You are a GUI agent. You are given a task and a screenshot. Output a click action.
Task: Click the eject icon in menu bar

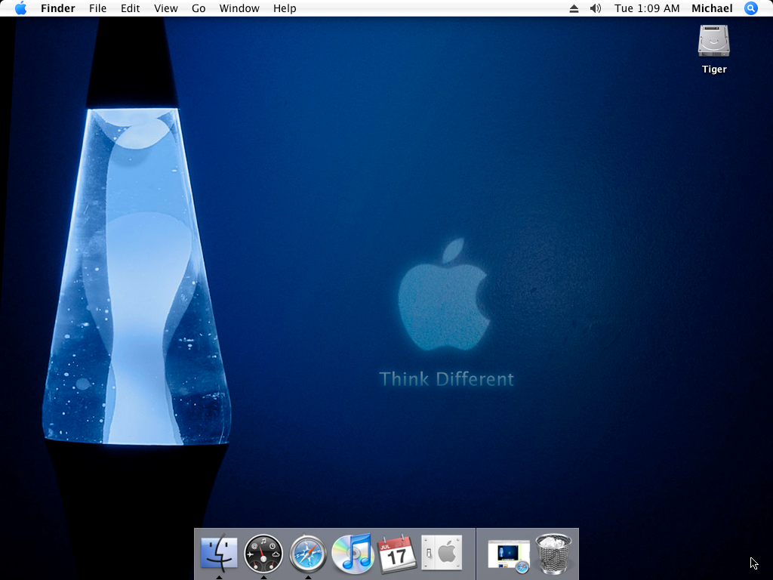click(x=574, y=8)
